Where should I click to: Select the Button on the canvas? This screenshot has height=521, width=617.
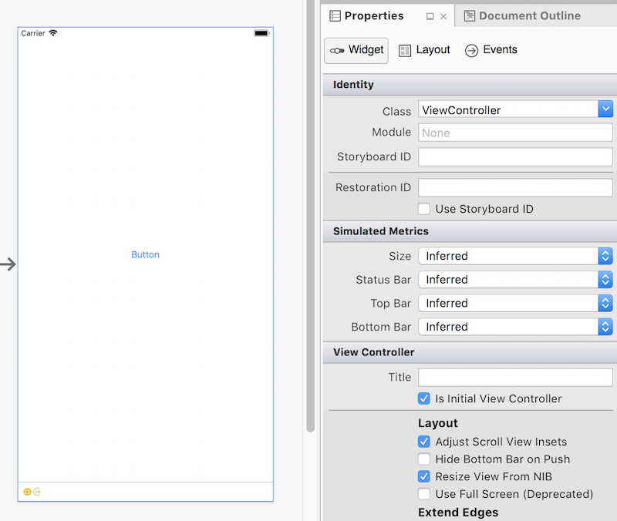tap(145, 254)
